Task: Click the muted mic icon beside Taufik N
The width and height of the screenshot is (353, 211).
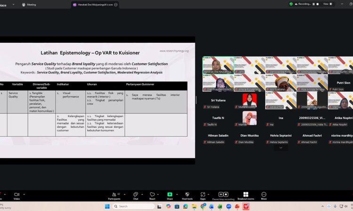Action: [x=205, y=124]
